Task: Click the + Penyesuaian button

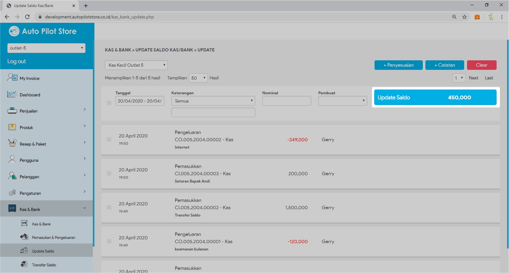Action: 398,65
